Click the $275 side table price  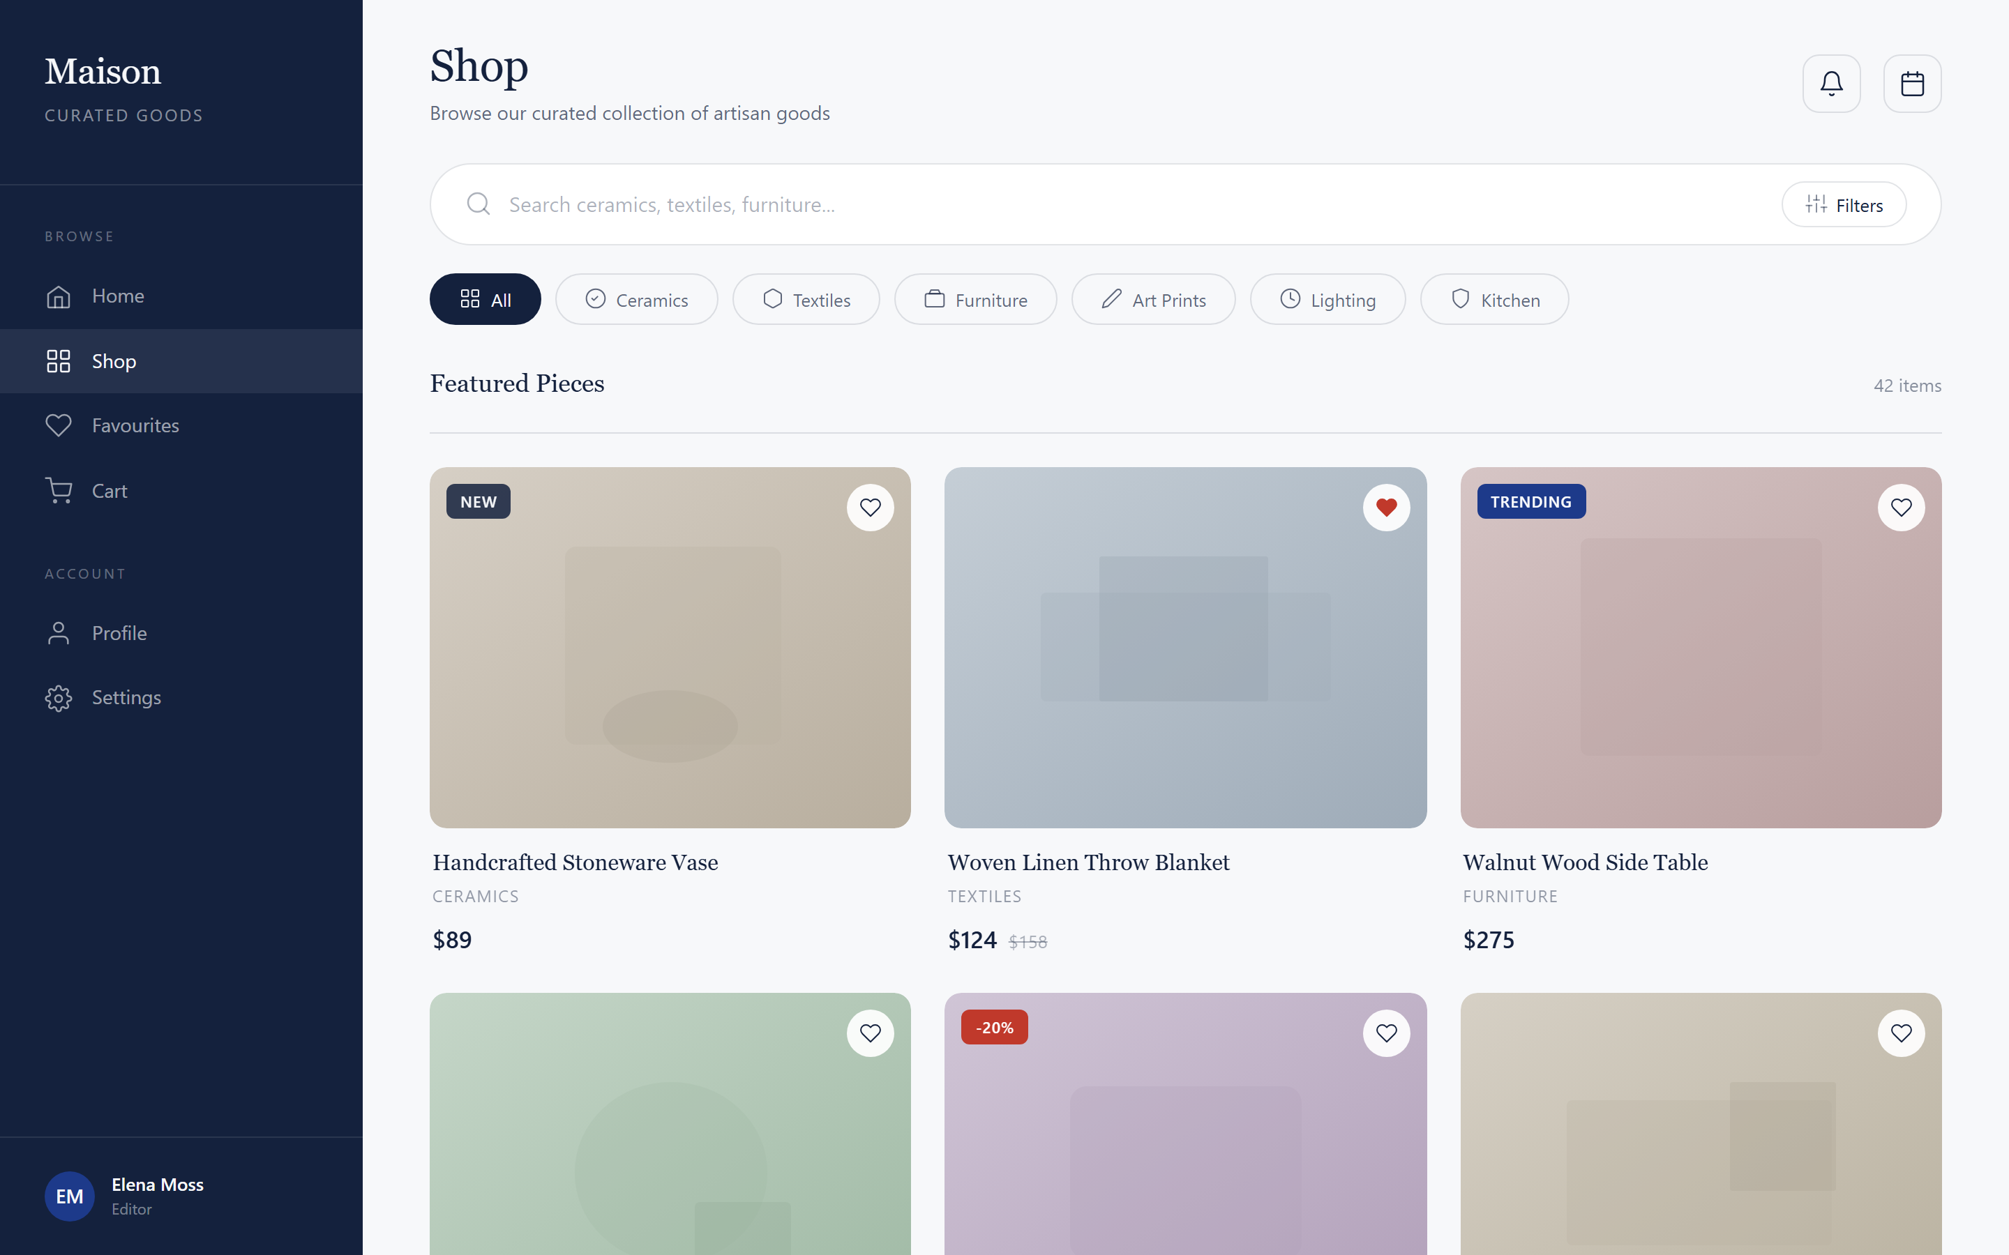1489,940
